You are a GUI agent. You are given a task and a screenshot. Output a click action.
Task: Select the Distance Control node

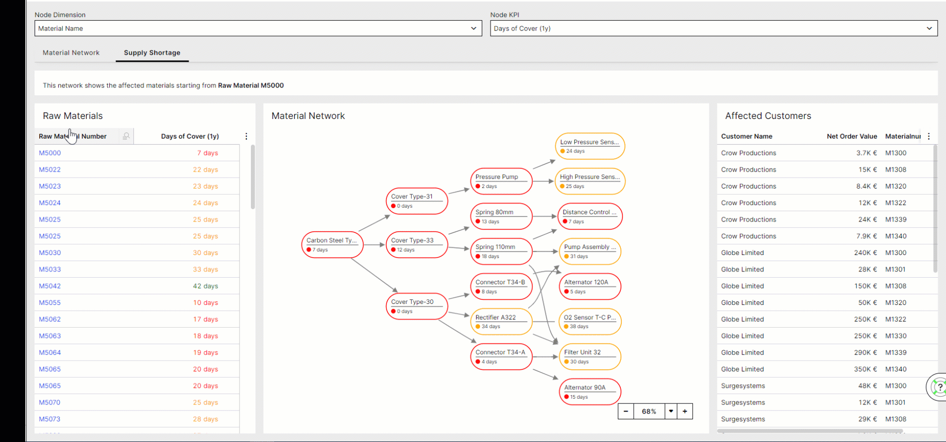590,216
